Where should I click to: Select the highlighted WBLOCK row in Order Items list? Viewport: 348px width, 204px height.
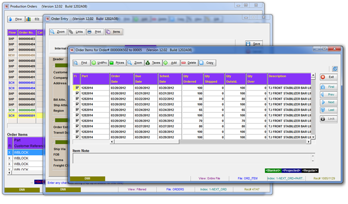(x=25, y=152)
